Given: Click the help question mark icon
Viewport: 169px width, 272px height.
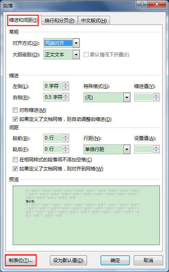Looking at the screenshot, I should coord(142,4).
